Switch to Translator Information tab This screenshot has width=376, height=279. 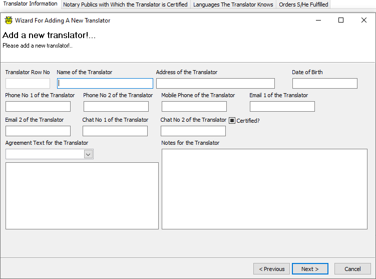[30, 4]
